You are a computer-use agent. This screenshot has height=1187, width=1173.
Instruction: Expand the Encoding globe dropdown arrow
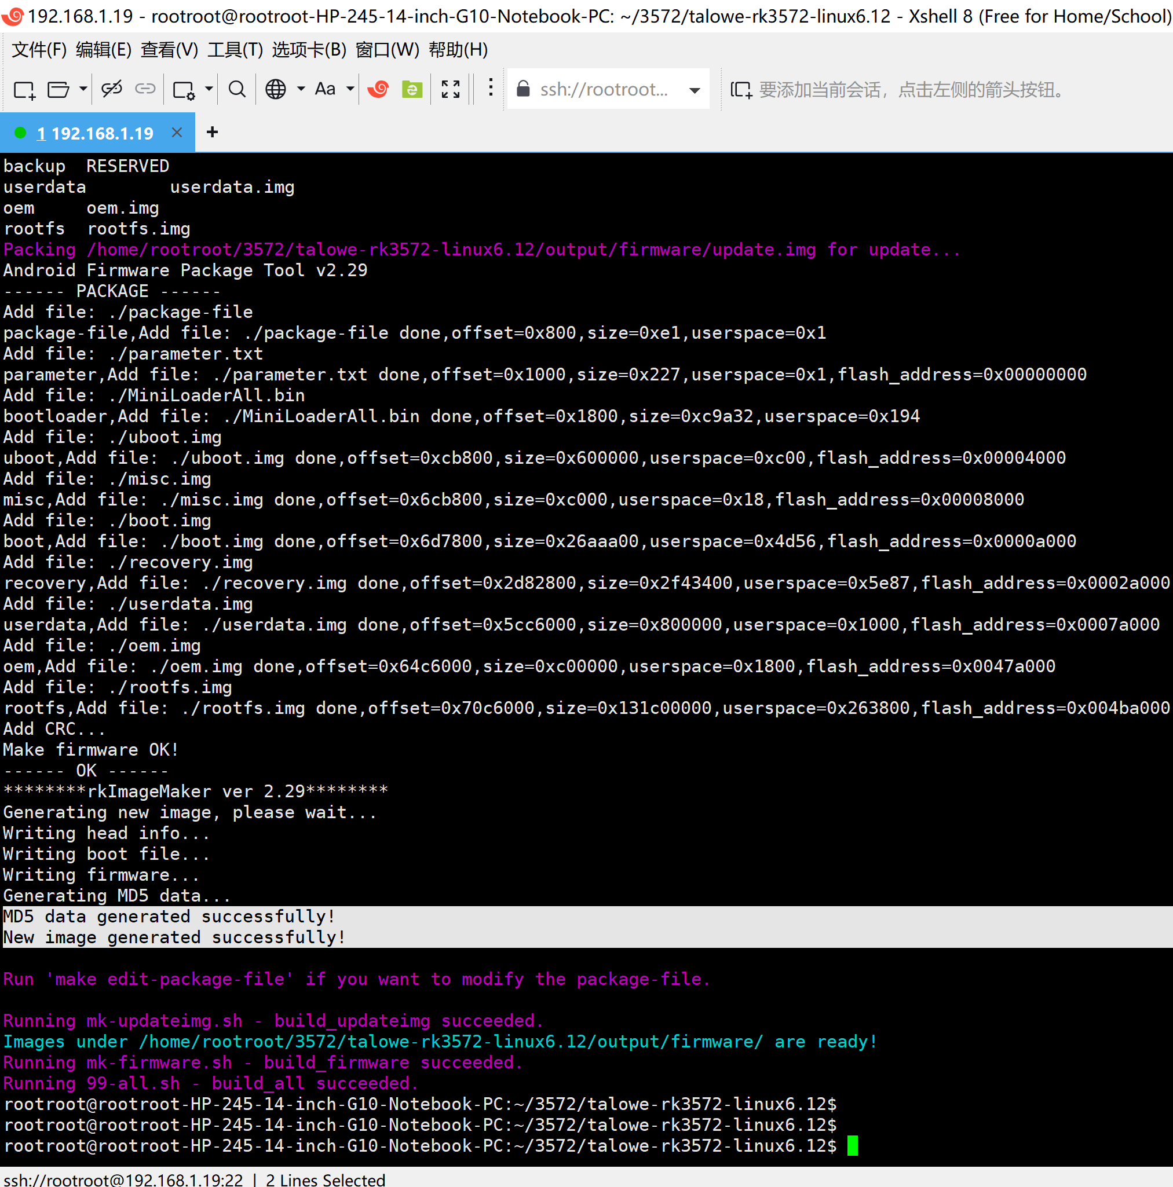[301, 89]
